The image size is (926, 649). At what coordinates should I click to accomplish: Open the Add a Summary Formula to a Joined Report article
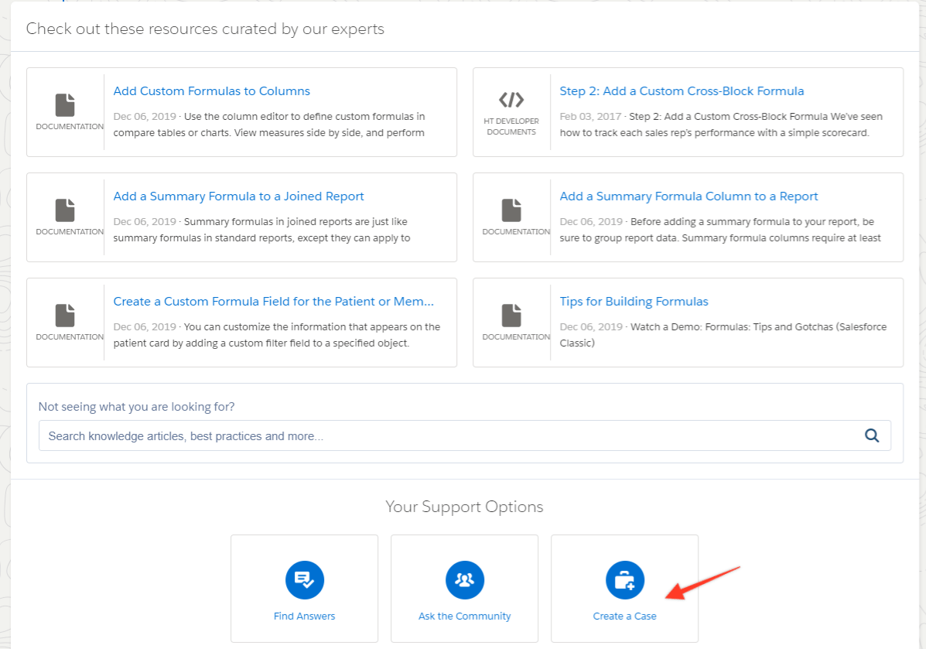[239, 196]
